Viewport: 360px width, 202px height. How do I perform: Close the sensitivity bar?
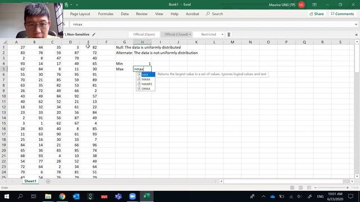click(x=356, y=35)
